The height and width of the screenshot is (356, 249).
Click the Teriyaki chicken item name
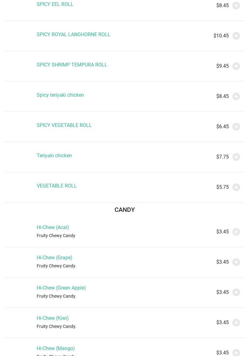[x=54, y=156]
